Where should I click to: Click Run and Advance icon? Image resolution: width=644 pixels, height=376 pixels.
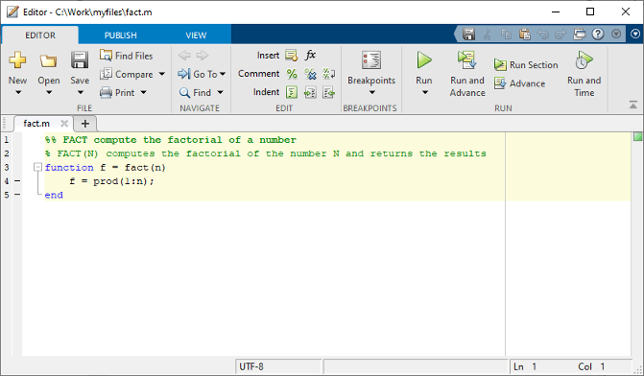pyautogui.click(x=467, y=59)
